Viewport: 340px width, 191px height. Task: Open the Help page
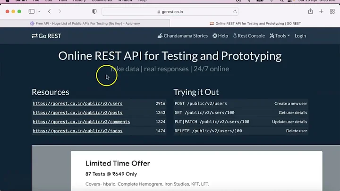point(221,36)
